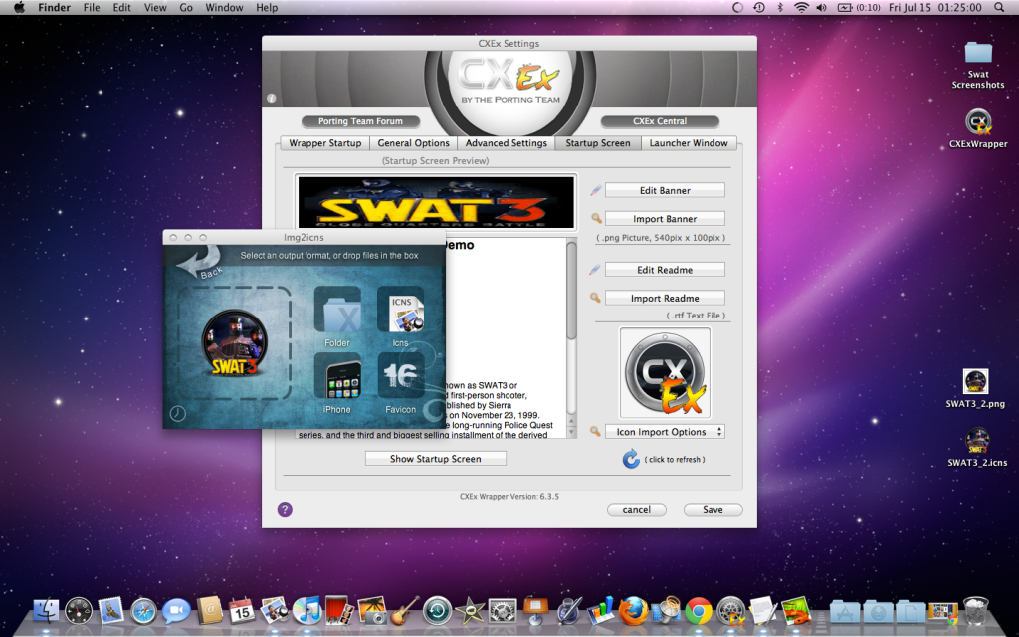Open the purple help question mark button
Screen dimensions: 1019x637
point(285,509)
